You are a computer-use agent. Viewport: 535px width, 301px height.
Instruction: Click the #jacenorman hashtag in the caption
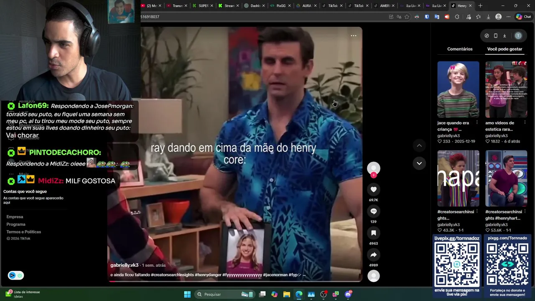275,275
